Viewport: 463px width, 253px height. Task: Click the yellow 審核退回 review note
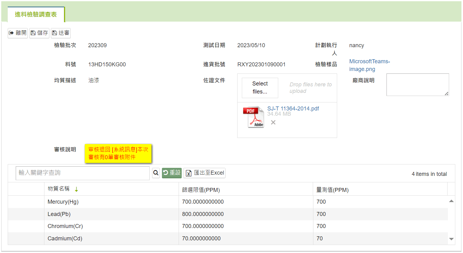click(x=118, y=153)
